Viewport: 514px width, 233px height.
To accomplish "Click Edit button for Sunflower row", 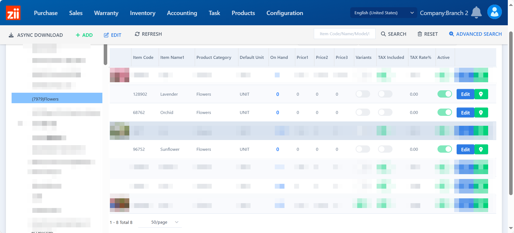I will click(465, 149).
